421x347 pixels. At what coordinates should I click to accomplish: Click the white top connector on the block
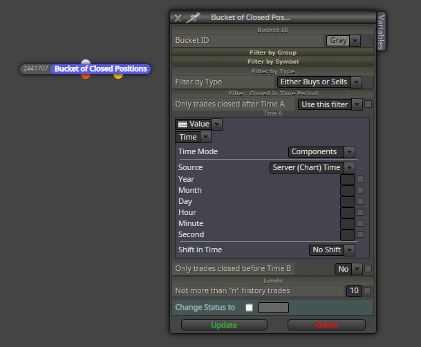[x=86, y=62]
